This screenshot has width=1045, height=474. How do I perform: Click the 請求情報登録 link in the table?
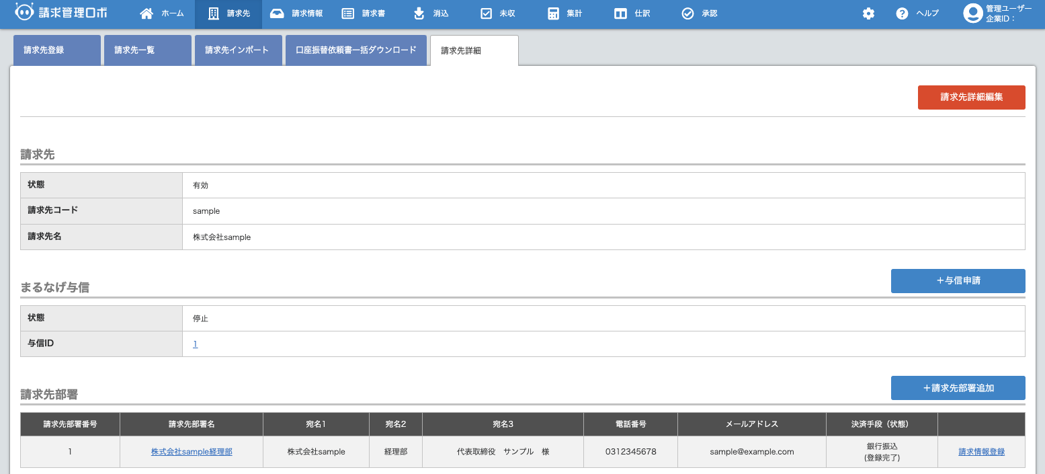(x=980, y=451)
